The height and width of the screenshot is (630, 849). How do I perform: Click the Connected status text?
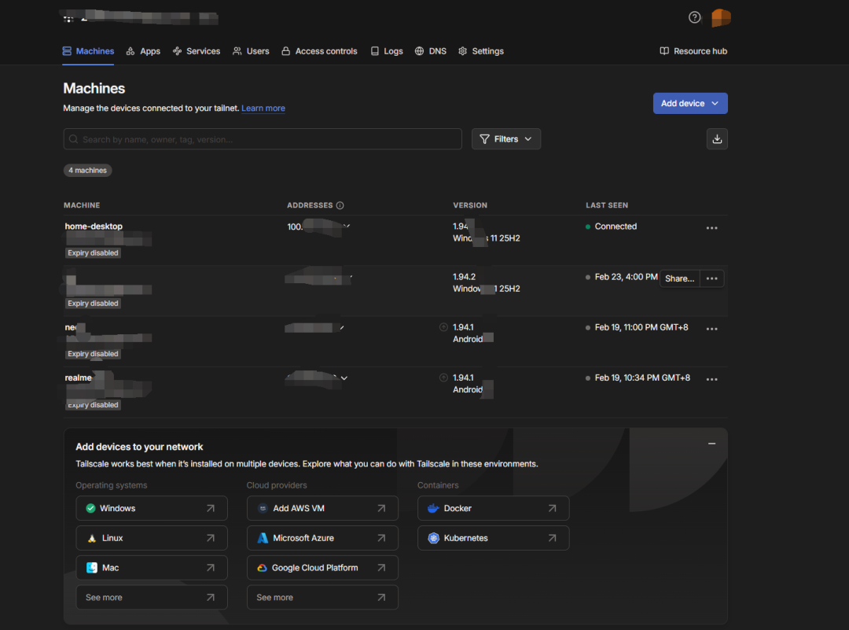click(616, 227)
